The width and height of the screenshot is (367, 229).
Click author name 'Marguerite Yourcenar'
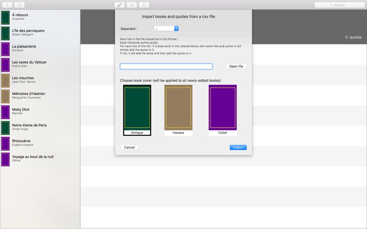click(27, 98)
